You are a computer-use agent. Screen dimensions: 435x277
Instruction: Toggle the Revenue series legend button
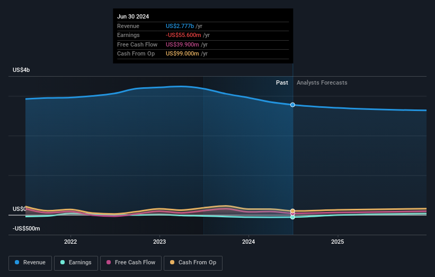[30, 263]
